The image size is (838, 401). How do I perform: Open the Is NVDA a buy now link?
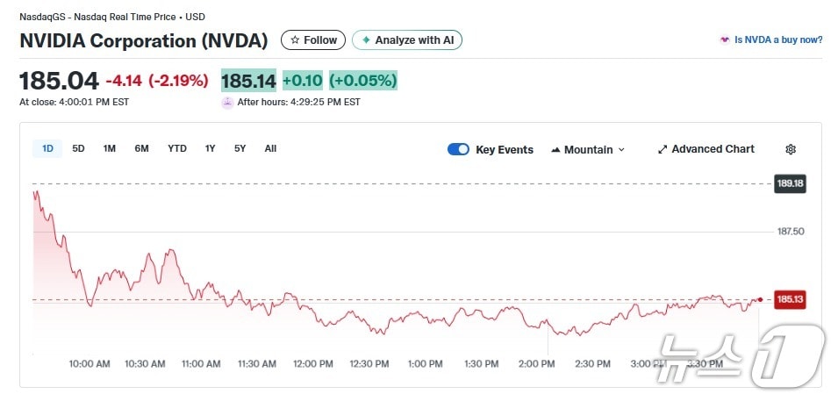pos(777,40)
